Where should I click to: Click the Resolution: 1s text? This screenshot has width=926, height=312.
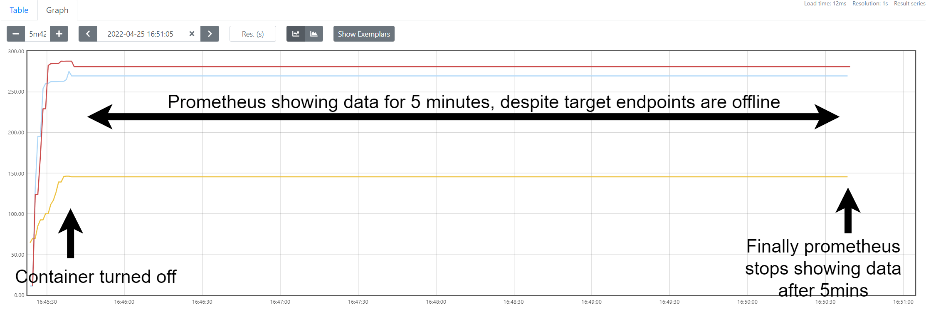pos(870,3)
